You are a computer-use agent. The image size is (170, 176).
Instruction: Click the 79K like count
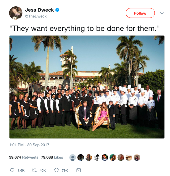(x=65, y=170)
